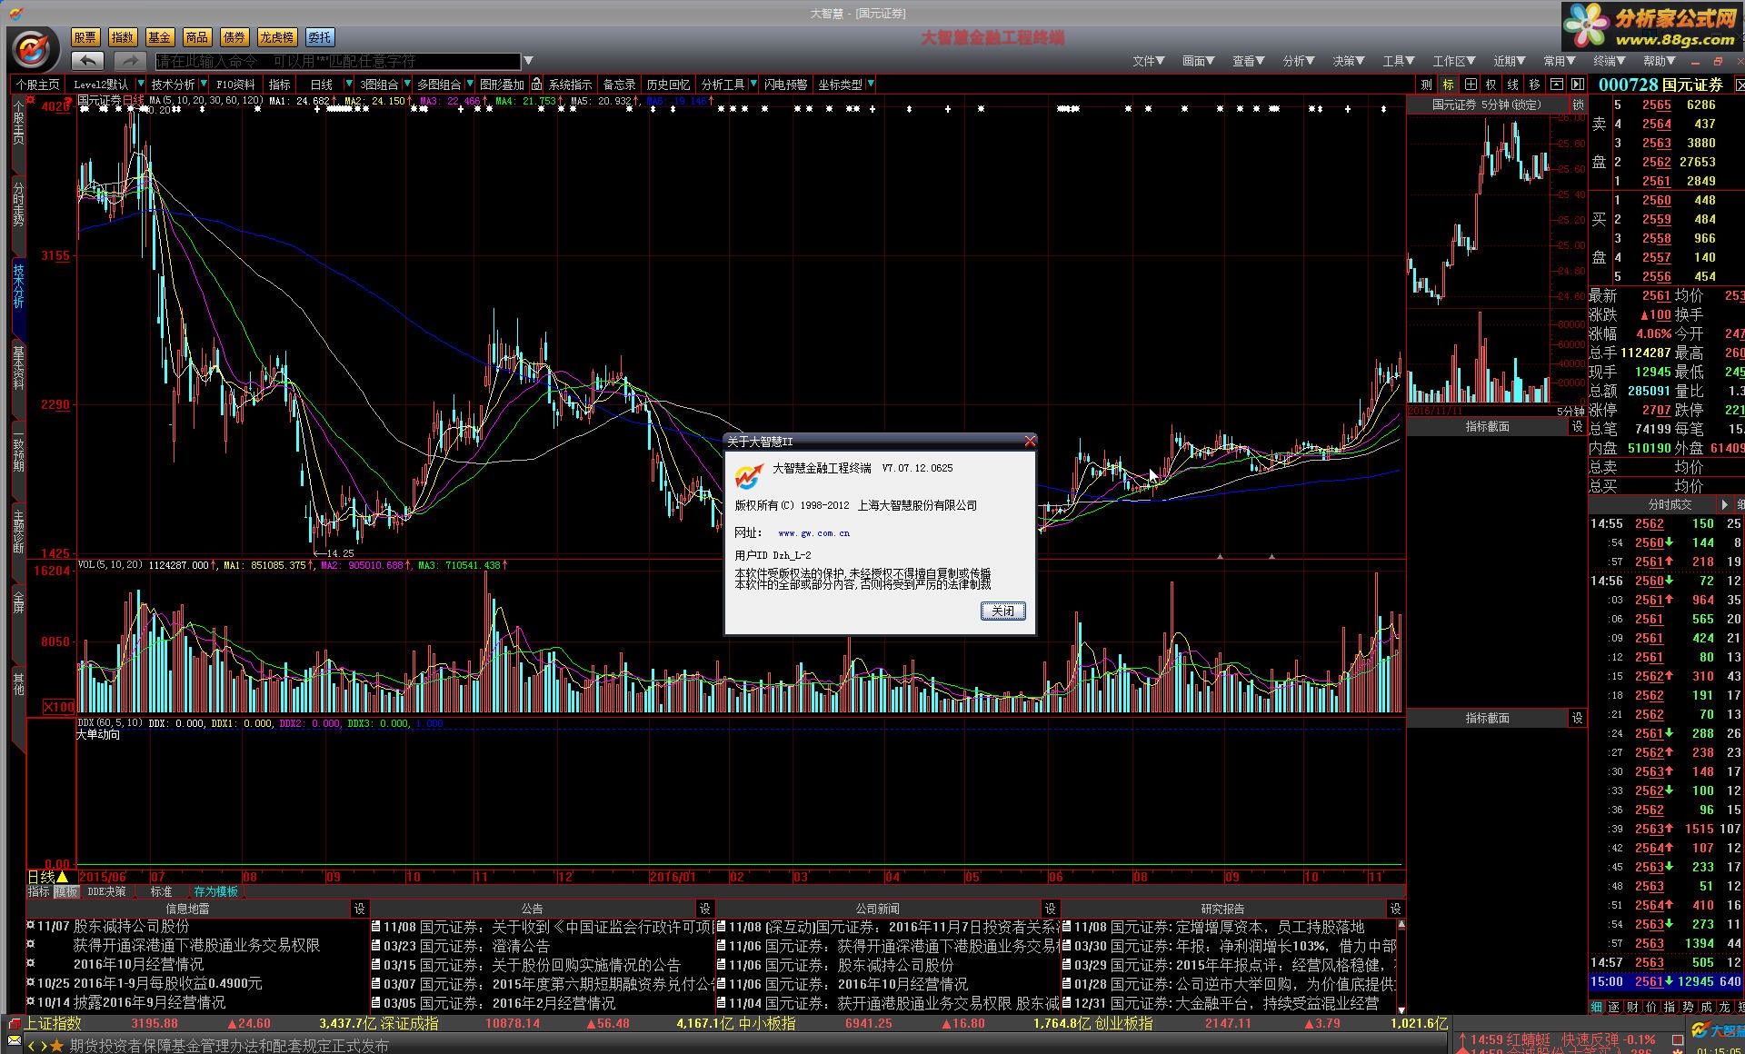Expand the command input dropdown arrow
The image size is (1745, 1054).
point(527,61)
